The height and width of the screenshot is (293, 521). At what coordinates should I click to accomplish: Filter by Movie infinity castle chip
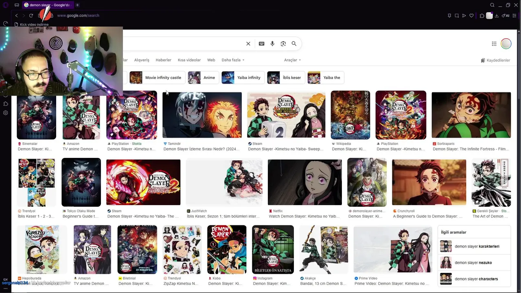158,77
